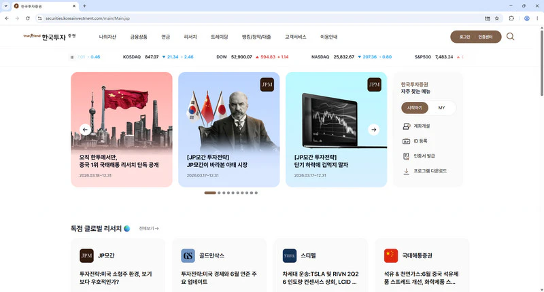
Task: Open the China flag 국태해통 리서치 banner
Action: (122, 130)
